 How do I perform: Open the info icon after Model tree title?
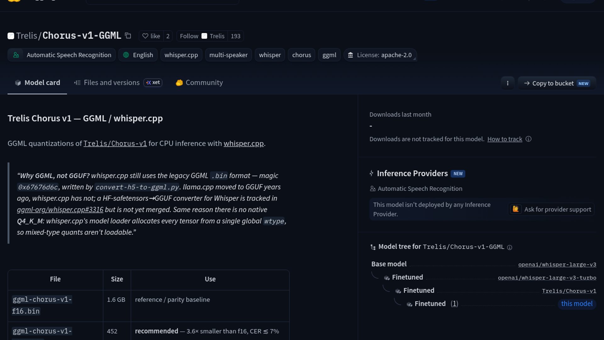point(510,247)
